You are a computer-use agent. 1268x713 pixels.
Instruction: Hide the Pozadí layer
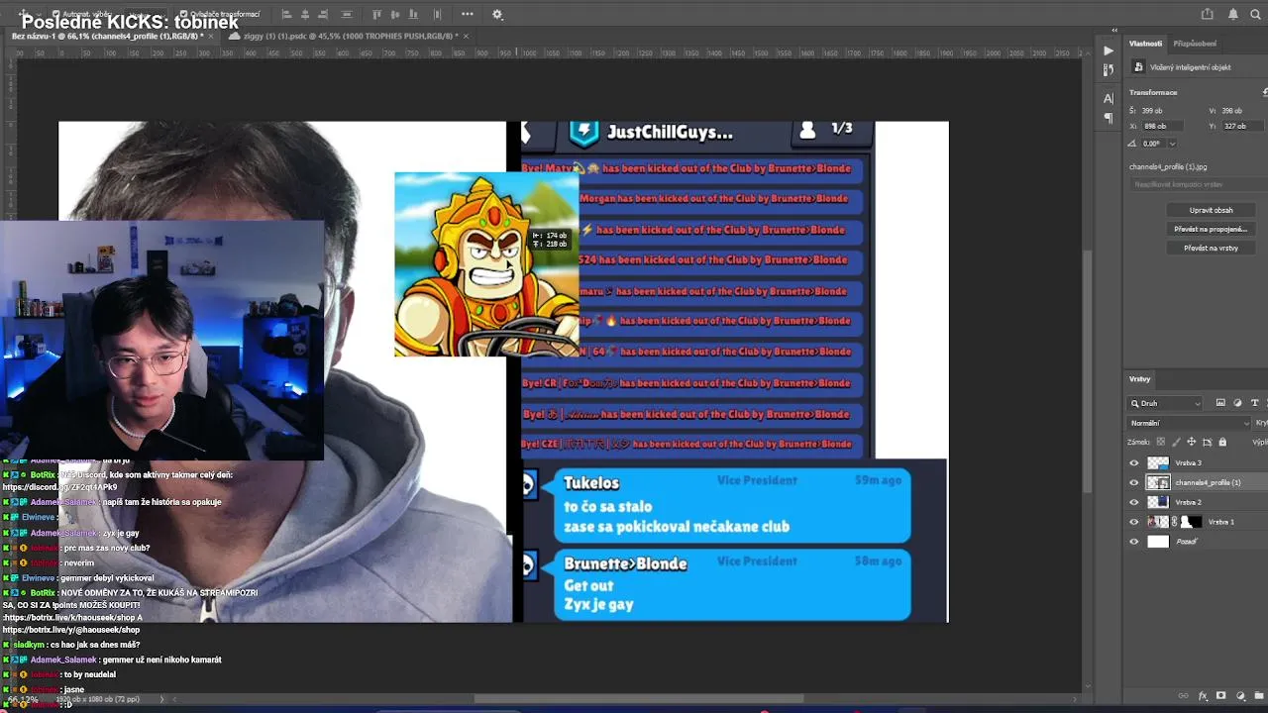coord(1134,542)
